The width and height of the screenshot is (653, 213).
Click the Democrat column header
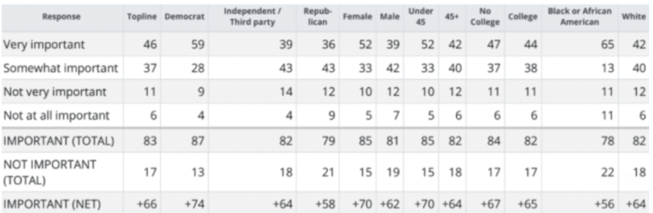coord(185,17)
